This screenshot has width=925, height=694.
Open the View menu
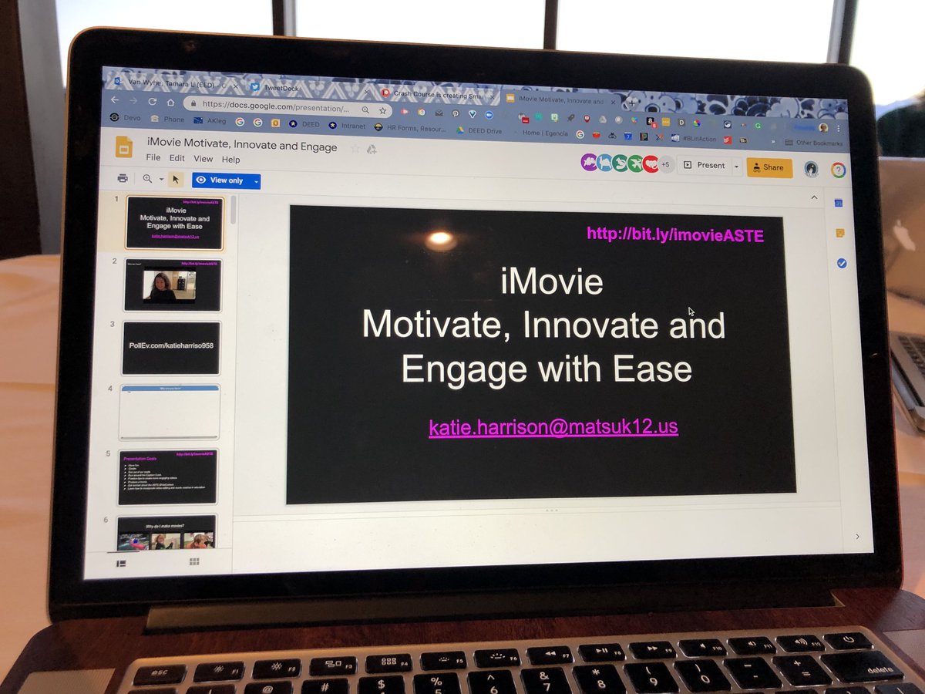203,159
